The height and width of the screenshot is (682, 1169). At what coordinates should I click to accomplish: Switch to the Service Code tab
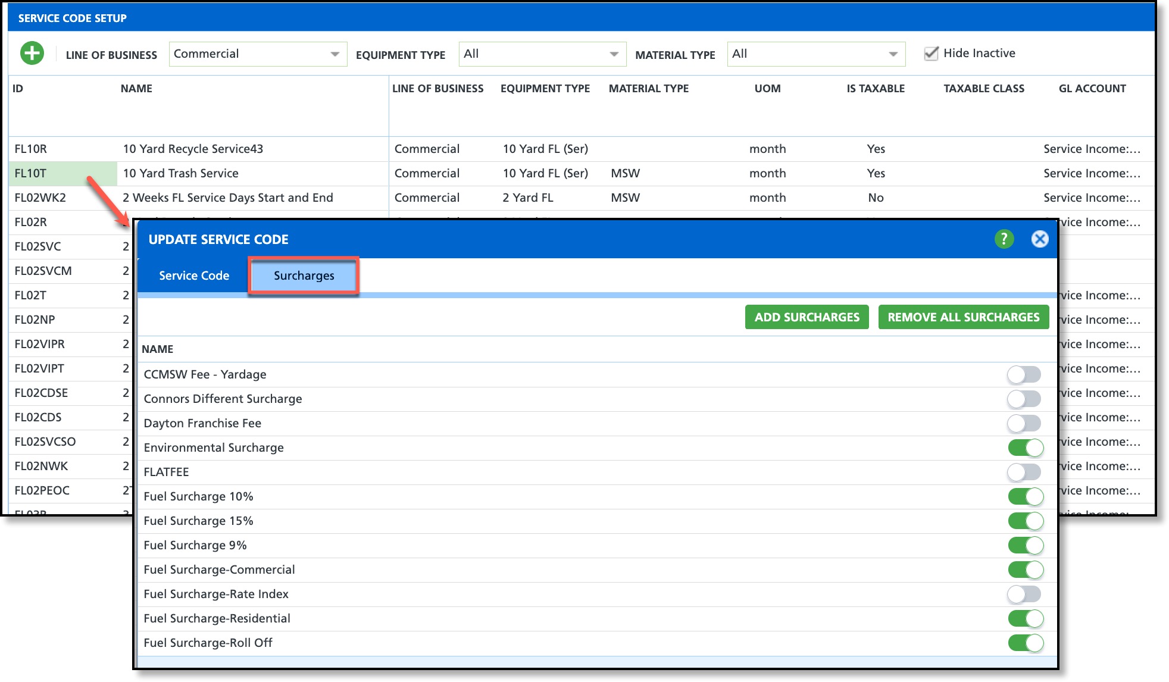click(x=194, y=276)
